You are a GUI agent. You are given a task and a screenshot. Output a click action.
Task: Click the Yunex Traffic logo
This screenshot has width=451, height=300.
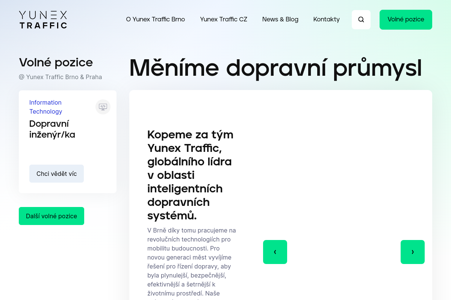point(43,19)
